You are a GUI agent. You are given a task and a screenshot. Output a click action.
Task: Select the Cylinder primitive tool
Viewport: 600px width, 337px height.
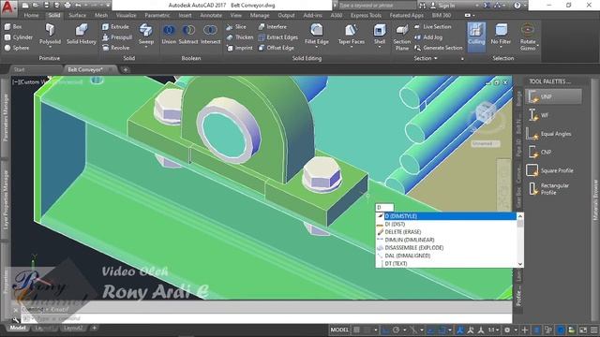(x=19, y=37)
